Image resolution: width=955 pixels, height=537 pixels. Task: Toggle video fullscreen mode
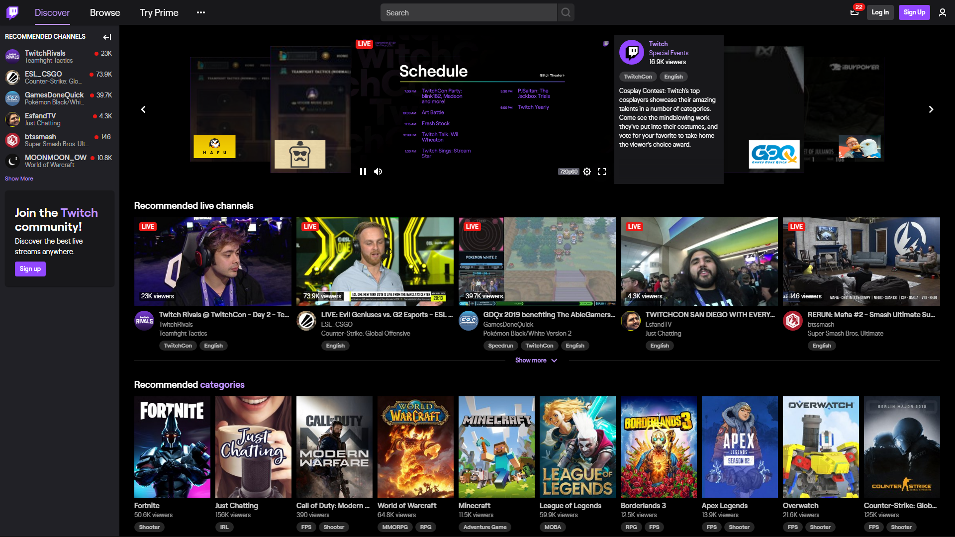(x=601, y=171)
